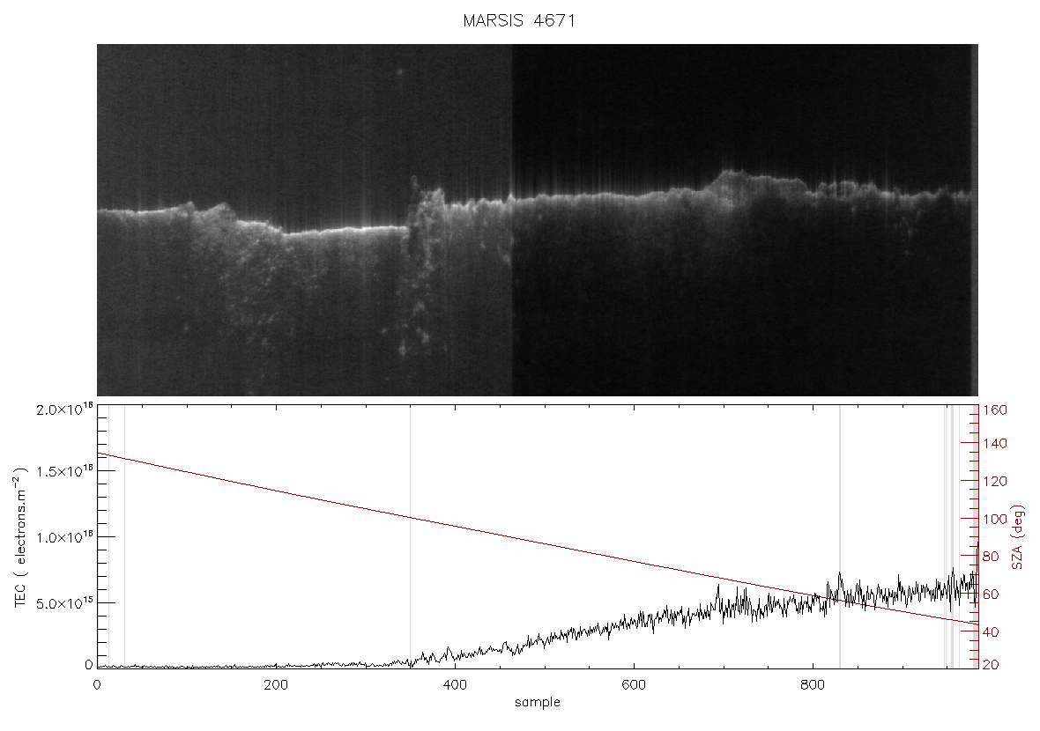Click the SZA axis tick label '140'
Screen dimensions: 1040x731
995,443
